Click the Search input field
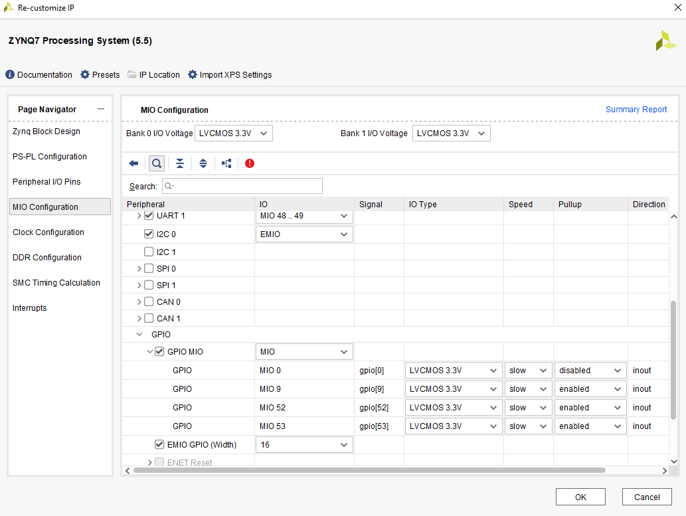This screenshot has height=516, width=686. click(242, 186)
